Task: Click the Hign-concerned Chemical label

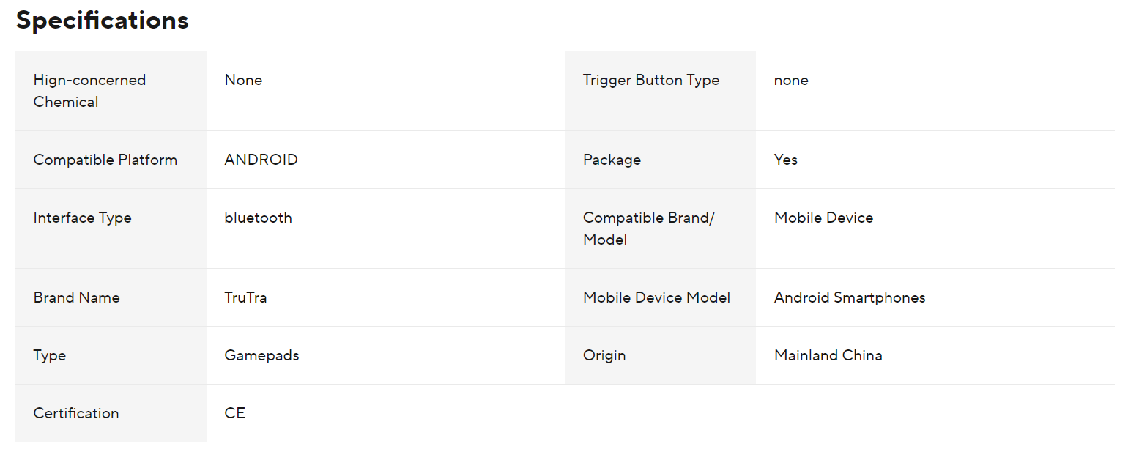Action: tap(89, 91)
